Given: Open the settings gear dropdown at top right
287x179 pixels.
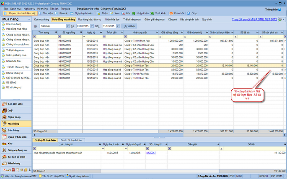Looking at the screenshot, I should coord(282,20).
